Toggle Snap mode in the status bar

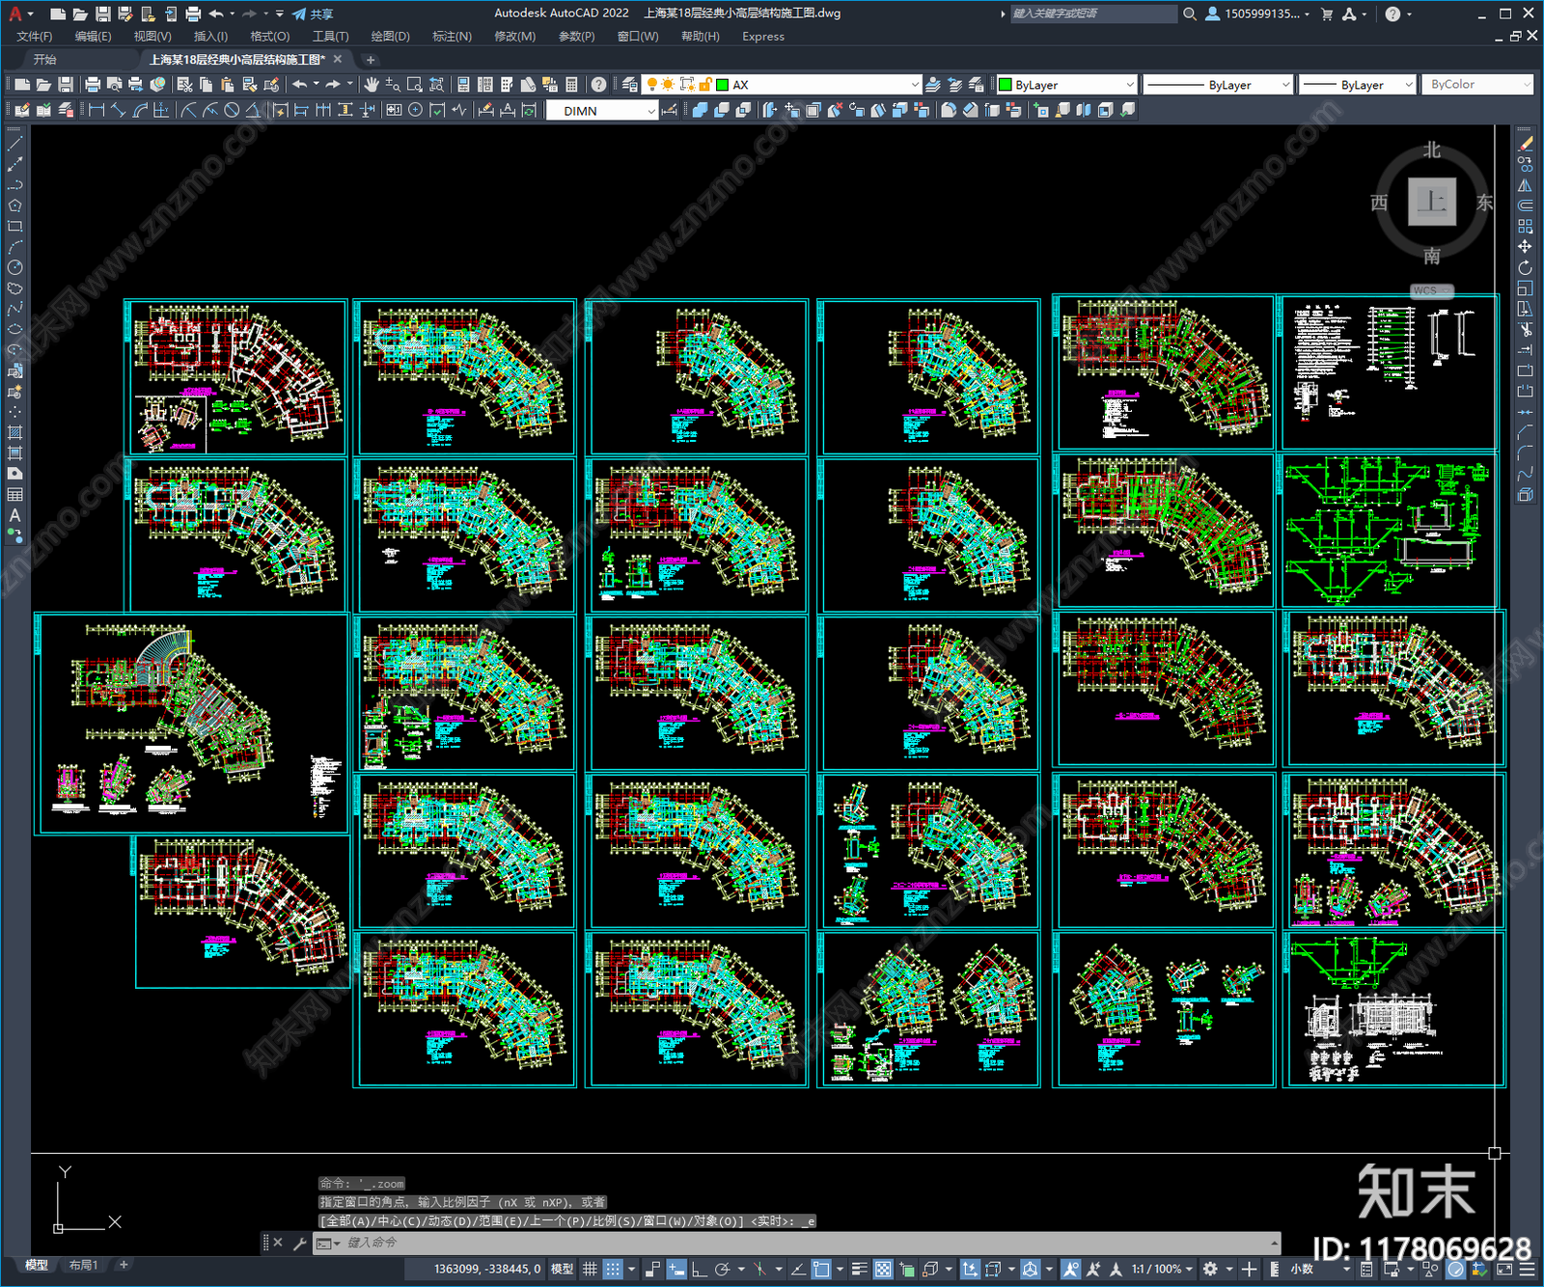613,1269
